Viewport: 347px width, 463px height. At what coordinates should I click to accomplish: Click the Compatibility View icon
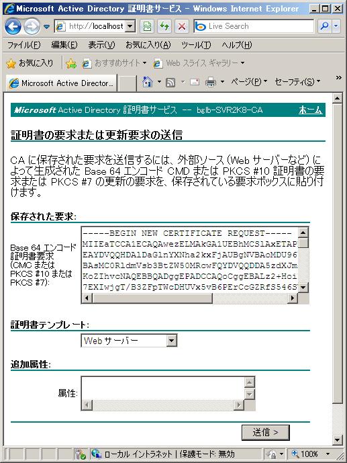pos(147,27)
